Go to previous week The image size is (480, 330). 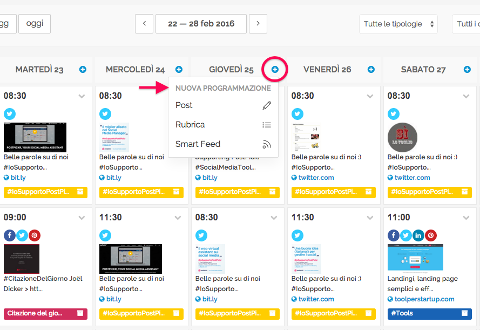point(144,24)
